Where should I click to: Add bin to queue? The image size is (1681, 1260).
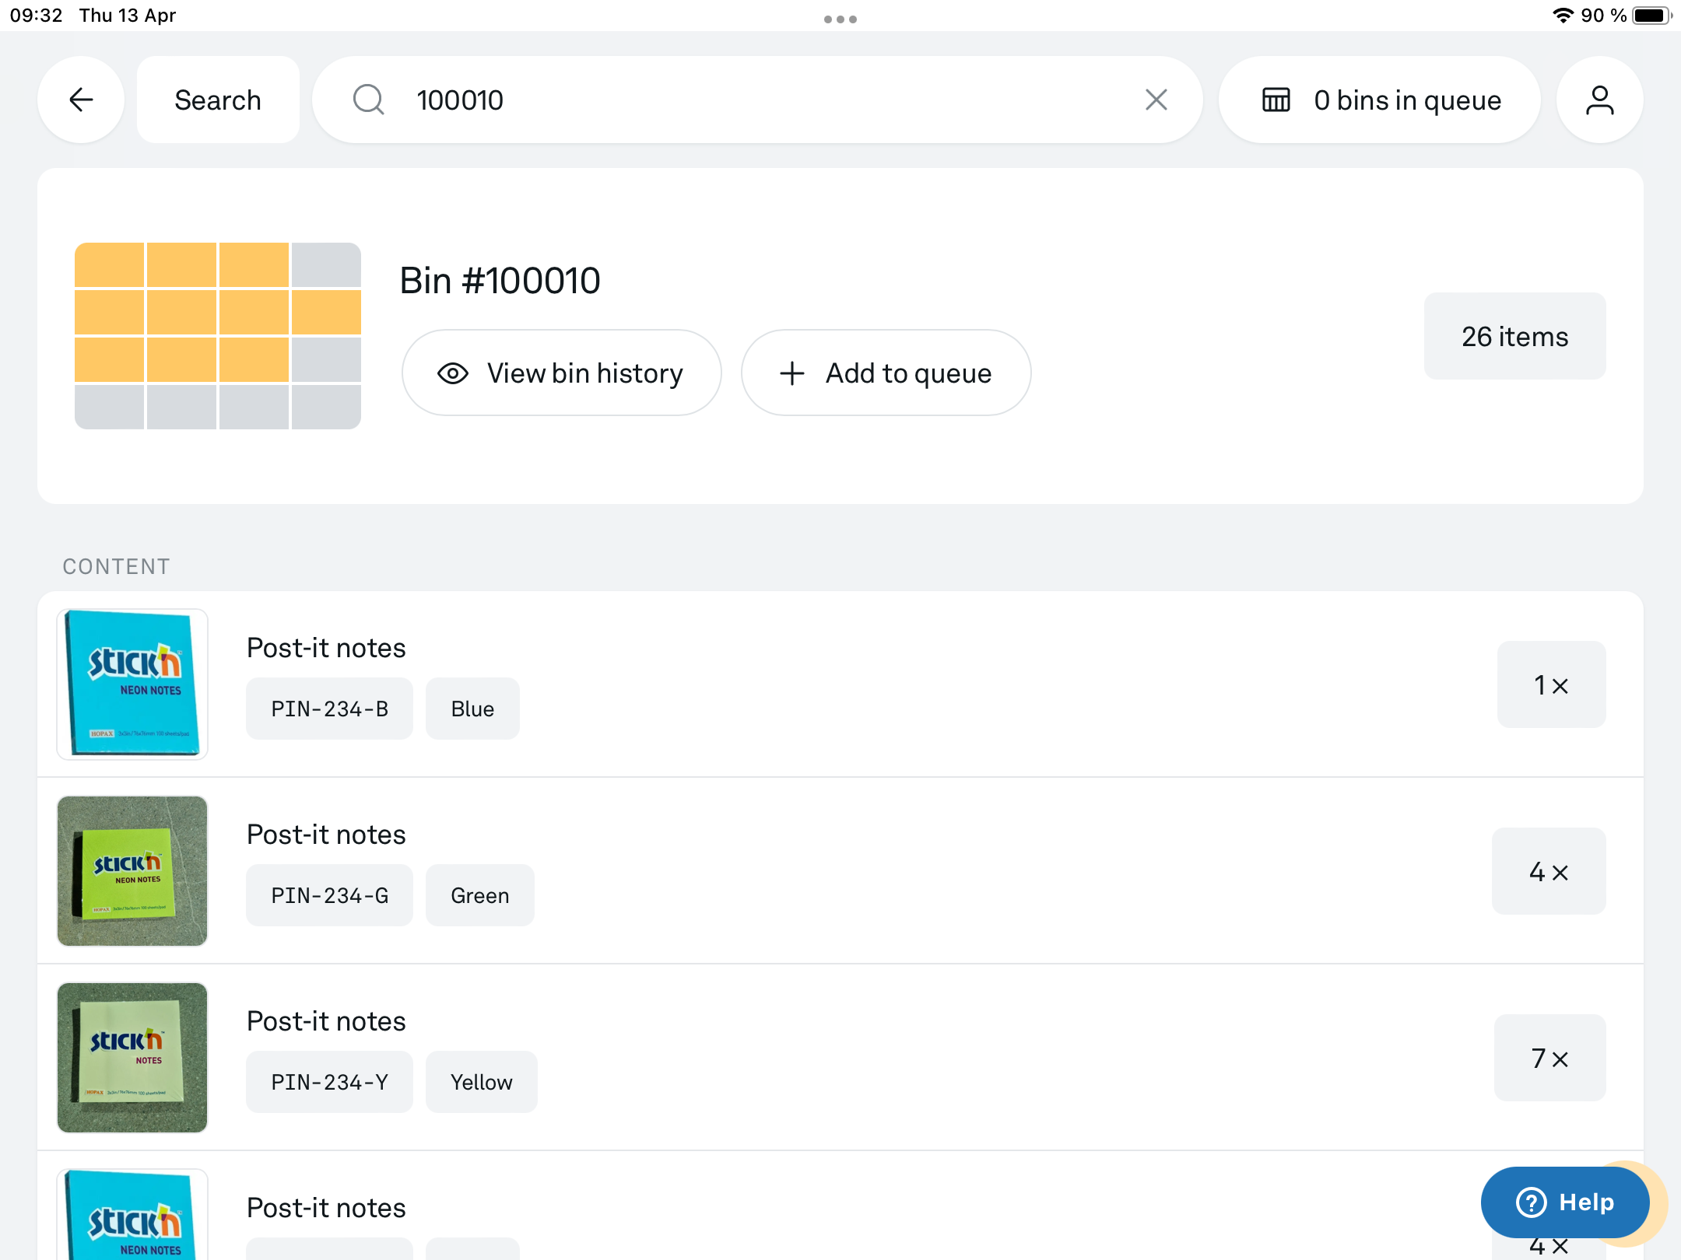[886, 373]
